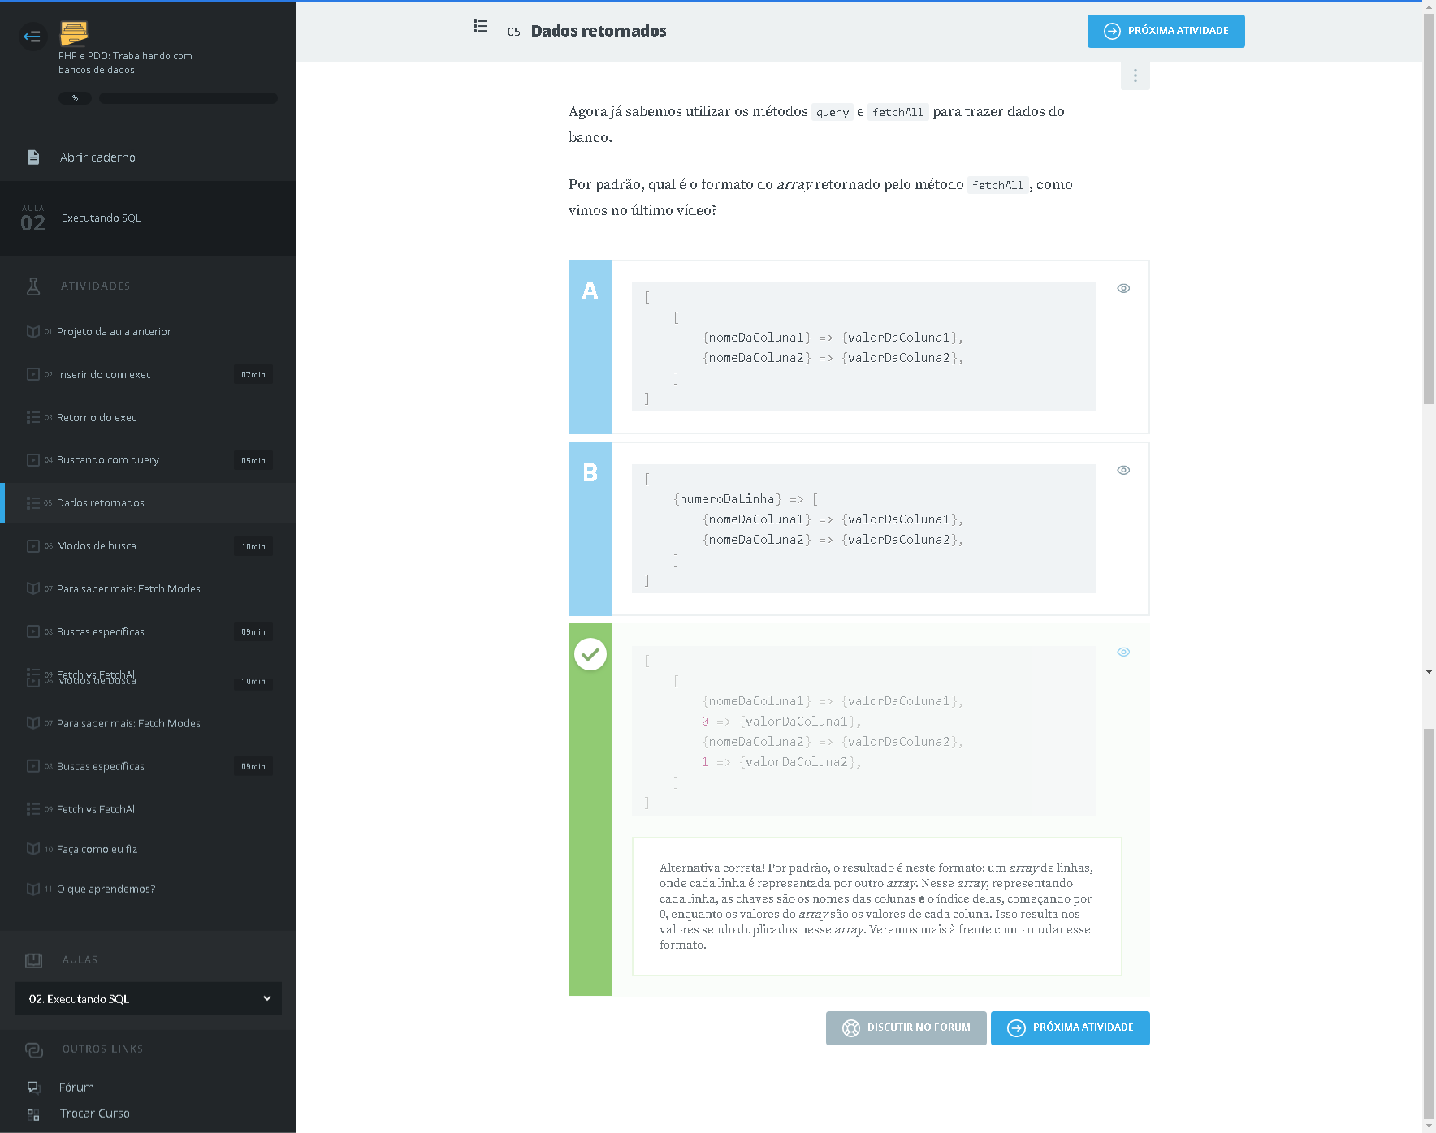The height and width of the screenshot is (1133, 1436).
Task: Click the top Próxima Atividade button
Action: 1166,31
